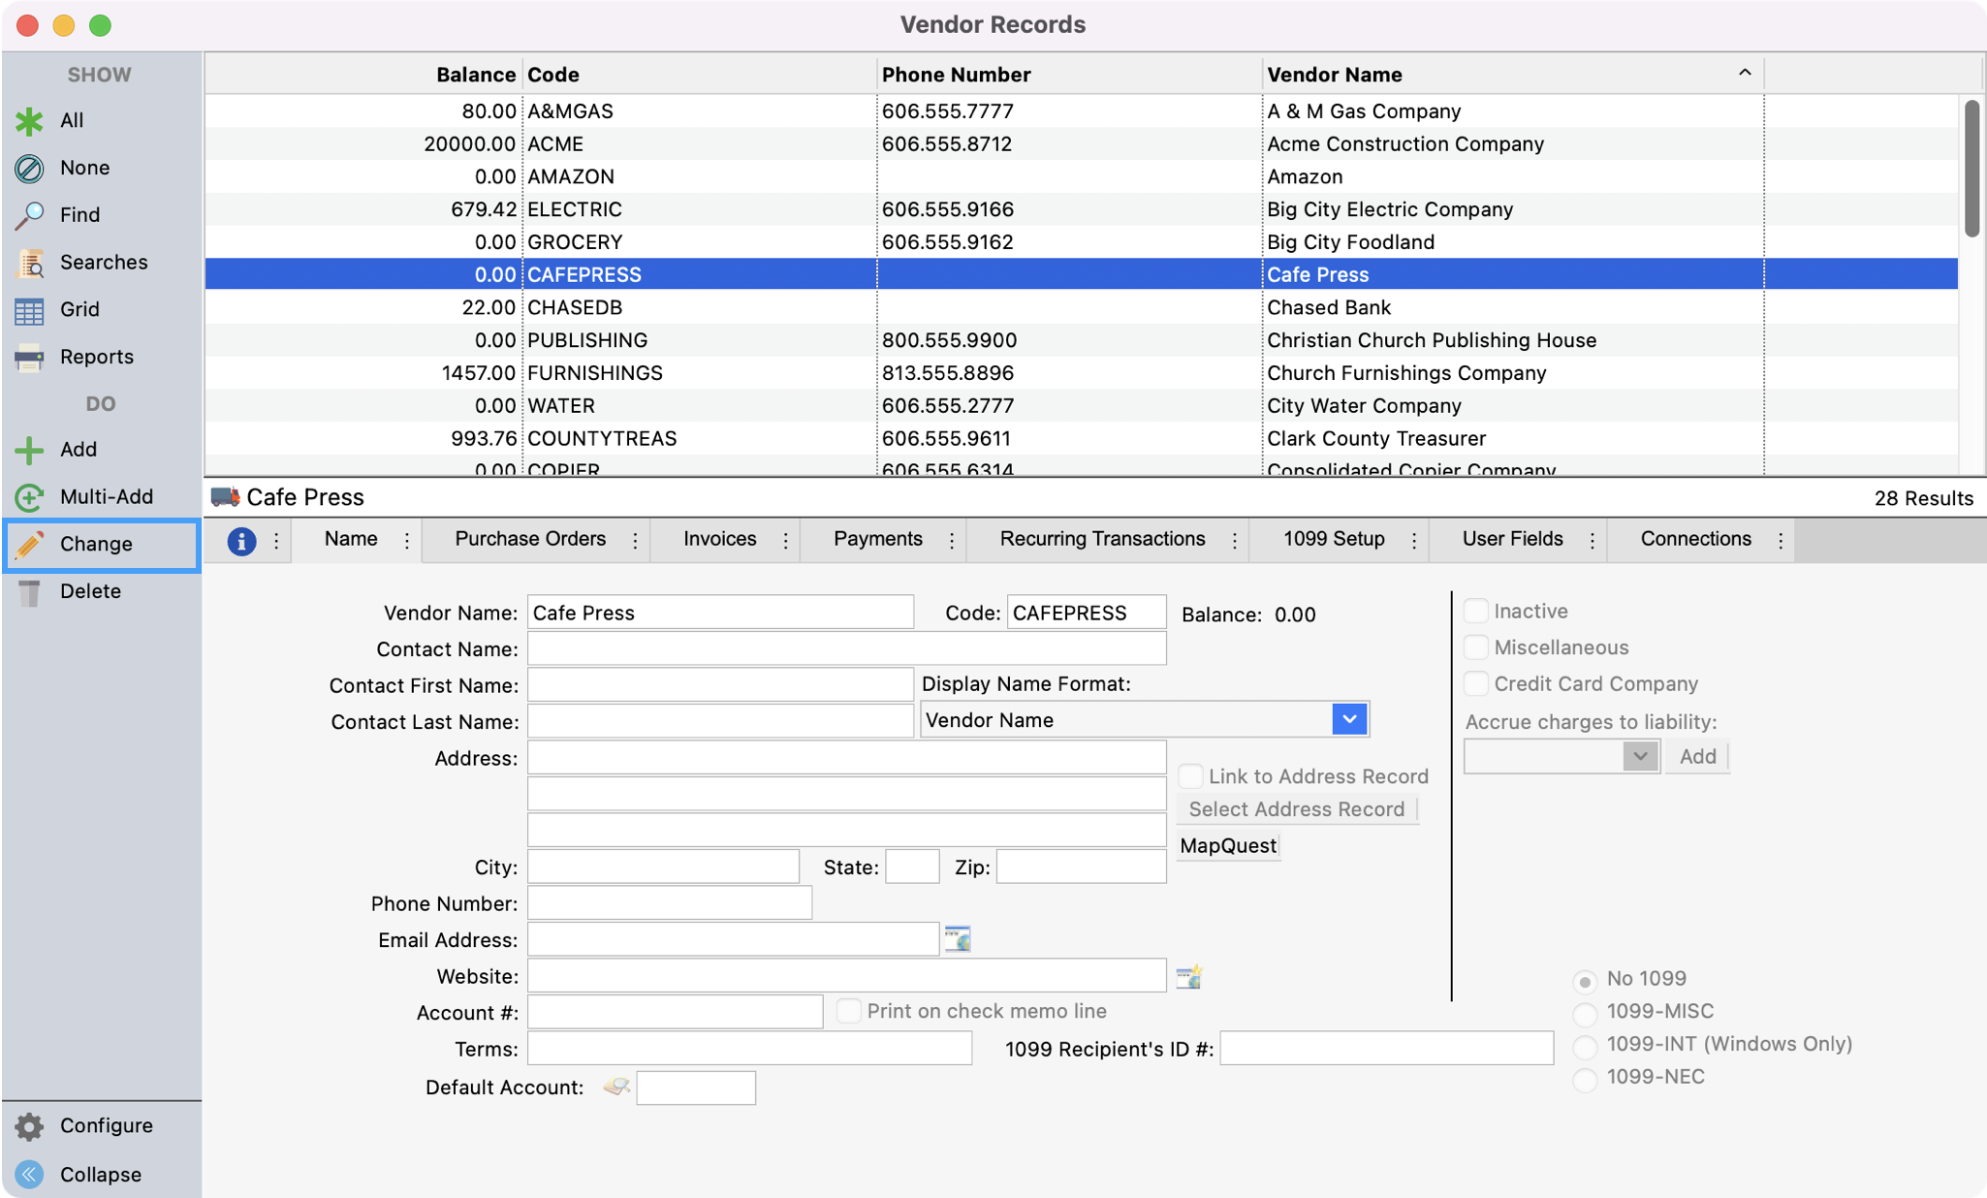Click the green asterisk All icon

click(29, 121)
